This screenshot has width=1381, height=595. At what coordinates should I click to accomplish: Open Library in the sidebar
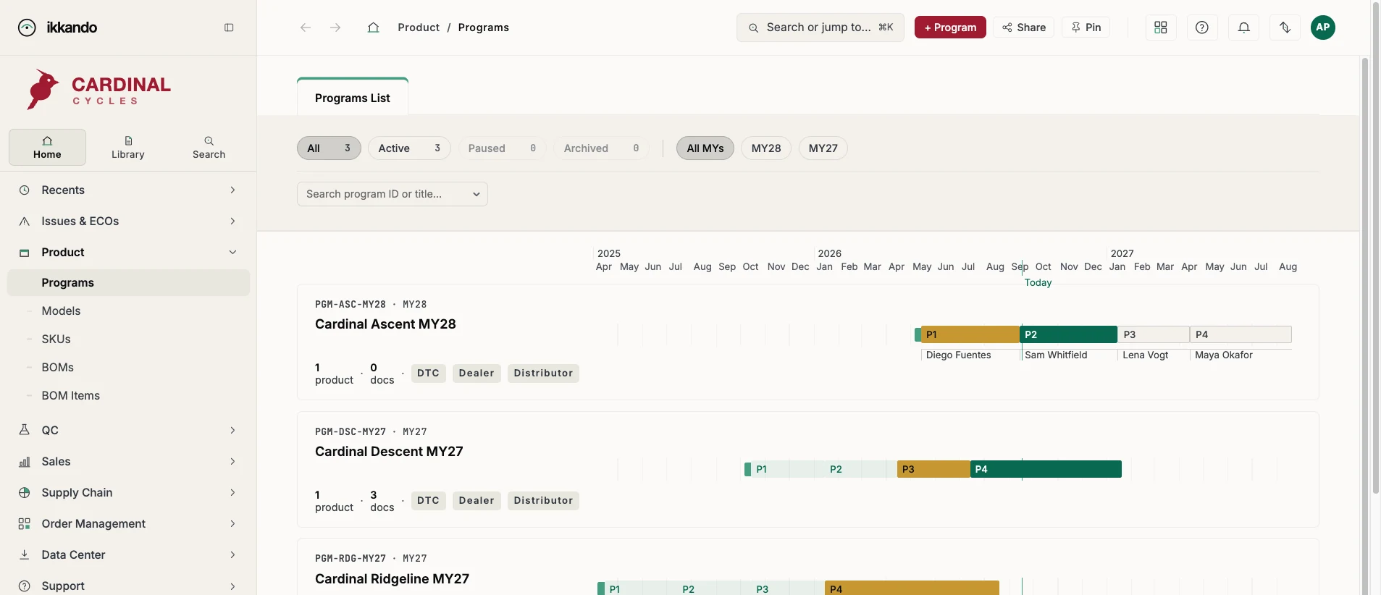click(128, 148)
